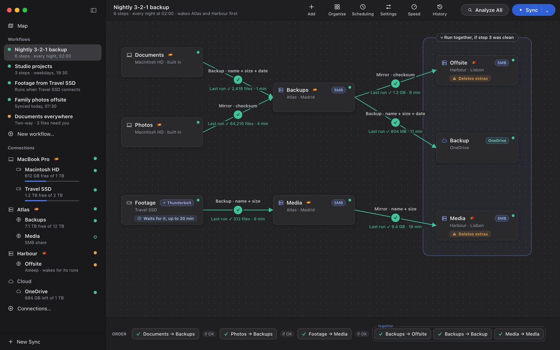Click Macintosh HD storage usage bar
This screenshot has width=560, height=350.
coord(52,181)
